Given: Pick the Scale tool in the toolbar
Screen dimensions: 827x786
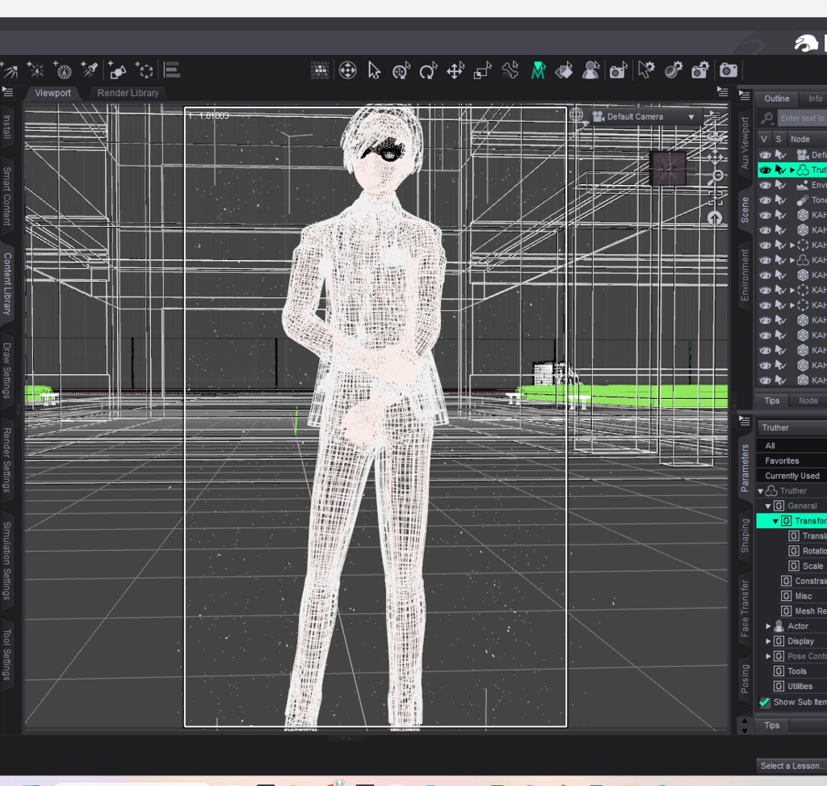Looking at the screenshot, I should 483,70.
